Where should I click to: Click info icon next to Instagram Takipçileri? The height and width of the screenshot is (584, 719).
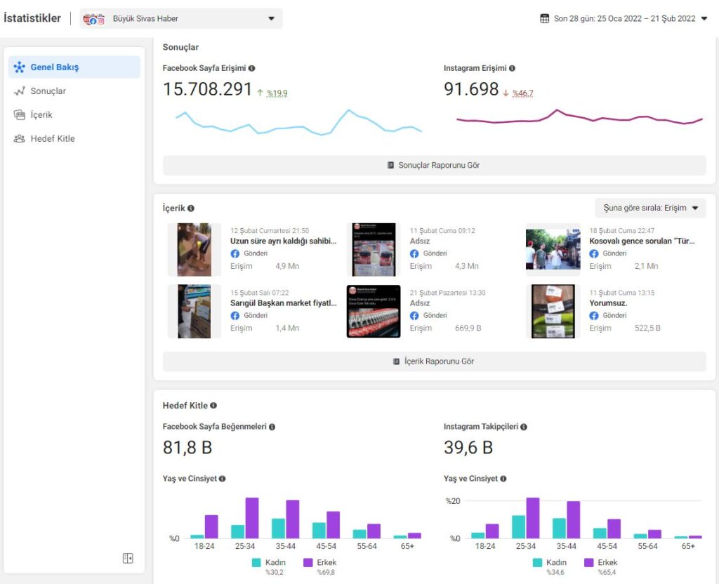pos(524,427)
